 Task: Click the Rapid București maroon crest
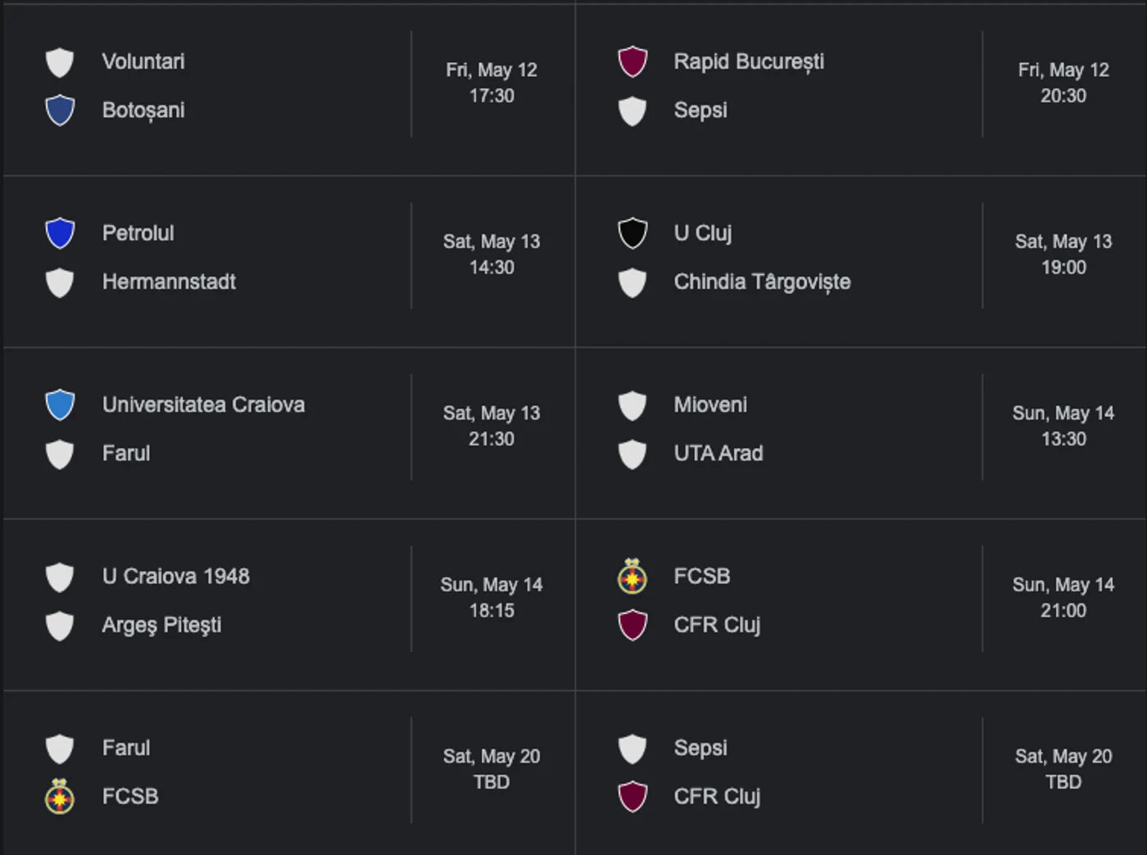(x=632, y=62)
